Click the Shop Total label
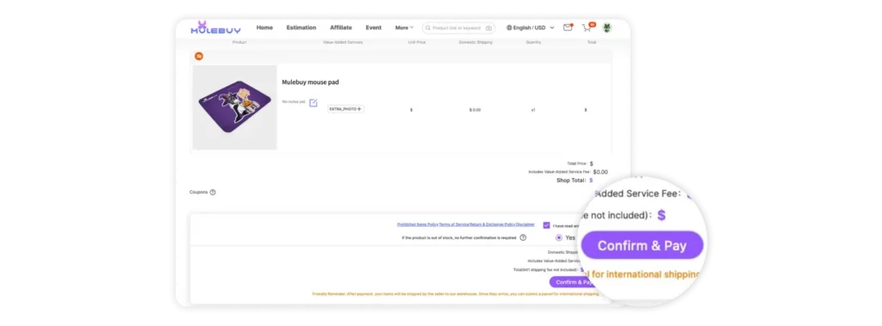This screenshot has height=326, width=882. tap(572, 181)
